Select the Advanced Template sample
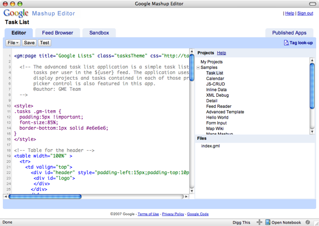 225,112
